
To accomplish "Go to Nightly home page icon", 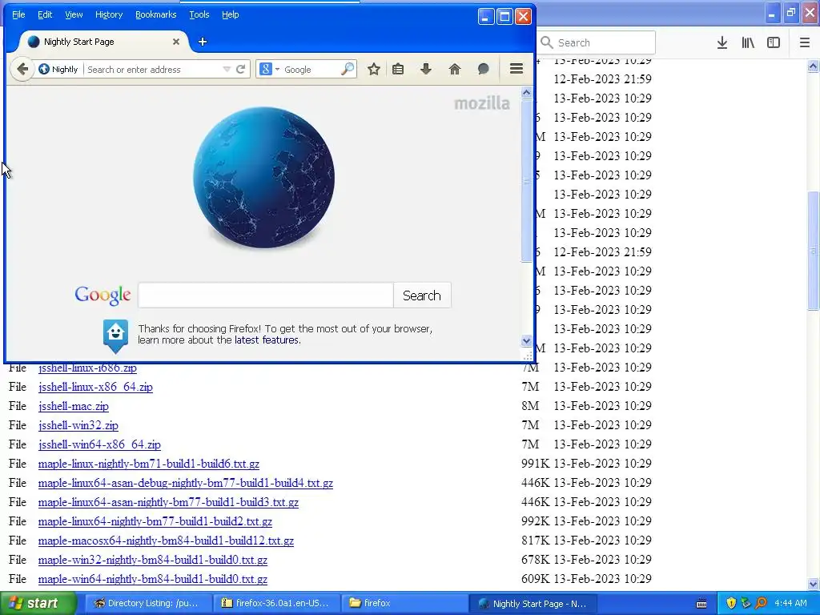I will [x=455, y=69].
